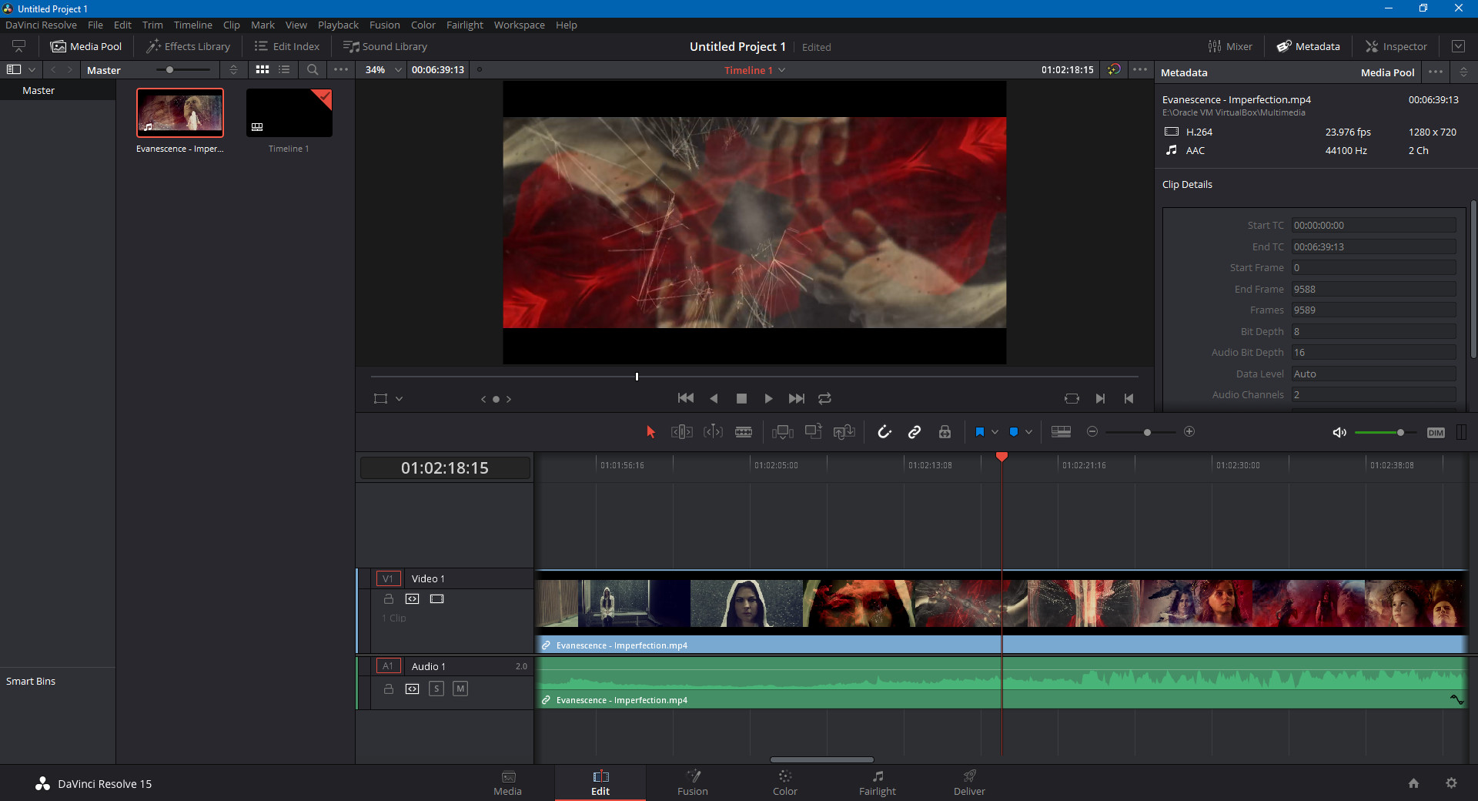Viewport: 1478px width, 801px height.
Task: Open marker color dropdown arrow
Action: point(1028,432)
